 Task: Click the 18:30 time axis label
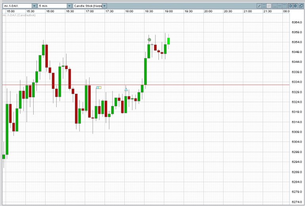[x=149, y=11]
